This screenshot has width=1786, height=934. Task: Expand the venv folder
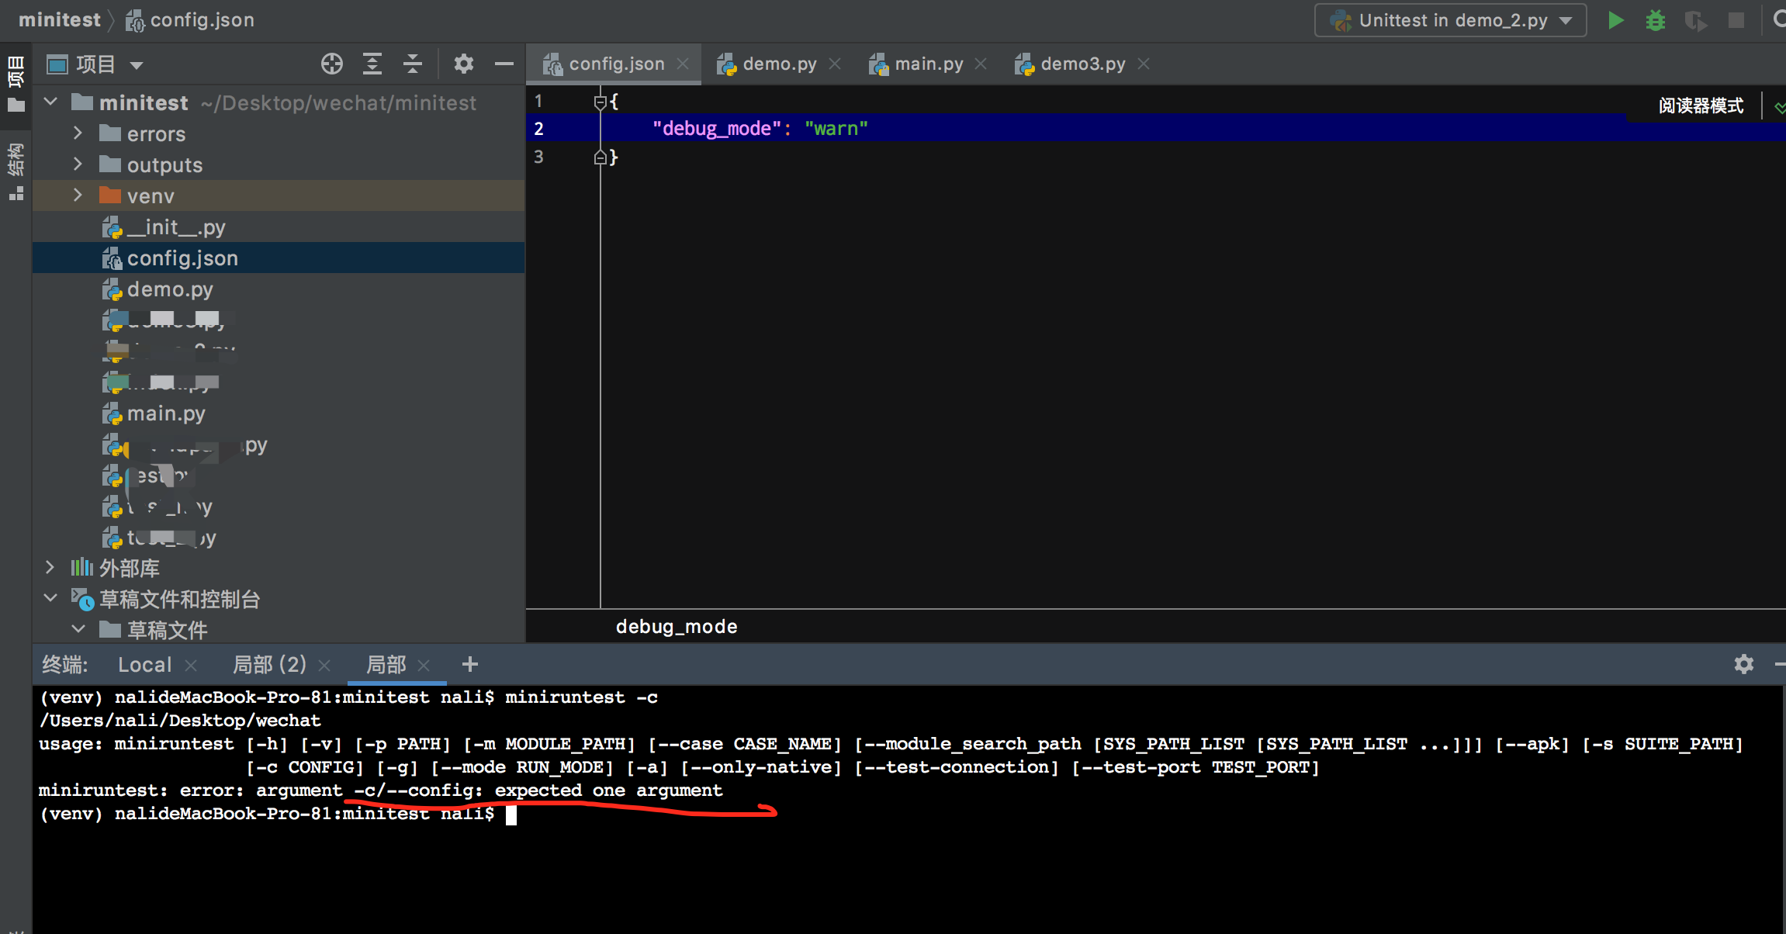point(78,195)
